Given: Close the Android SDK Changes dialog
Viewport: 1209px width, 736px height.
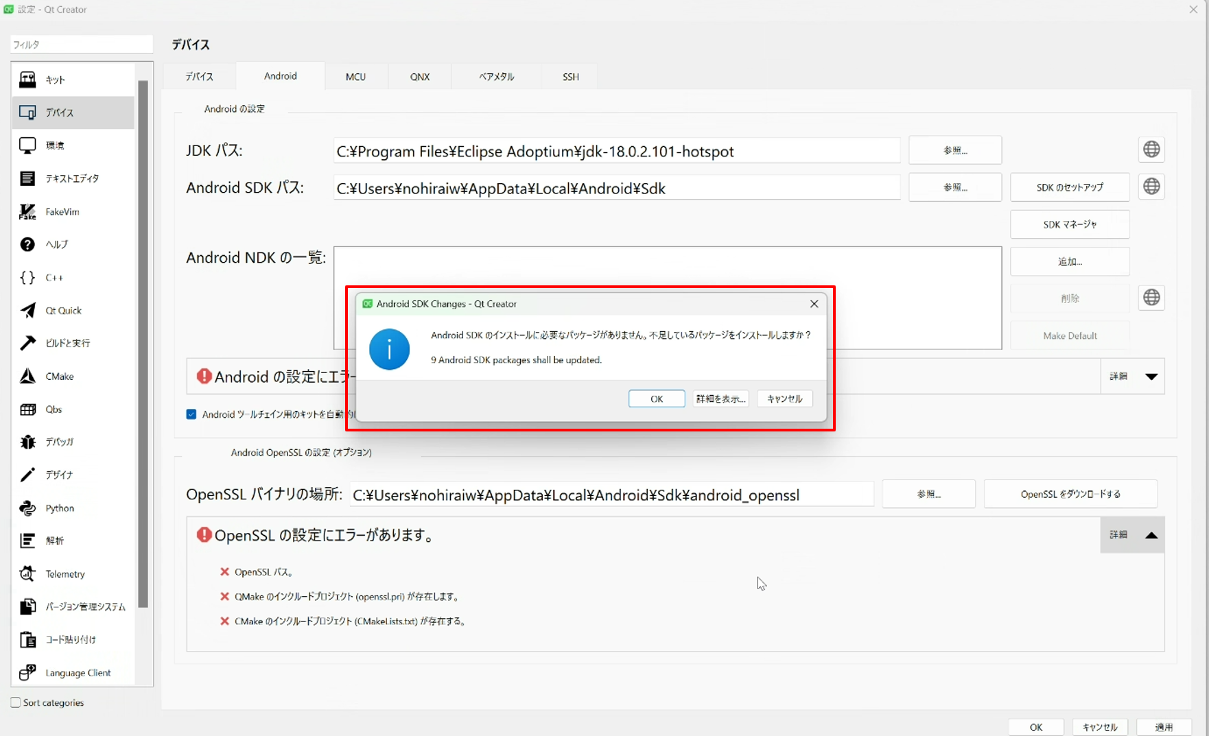Looking at the screenshot, I should coord(814,304).
